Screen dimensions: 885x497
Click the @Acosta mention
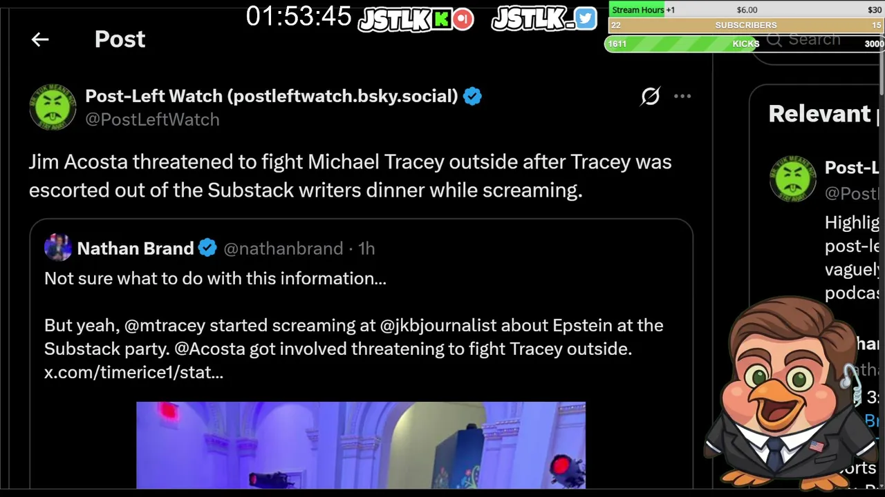209,349
